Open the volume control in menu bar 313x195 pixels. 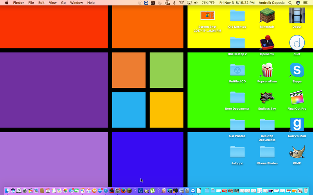(196, 3)
